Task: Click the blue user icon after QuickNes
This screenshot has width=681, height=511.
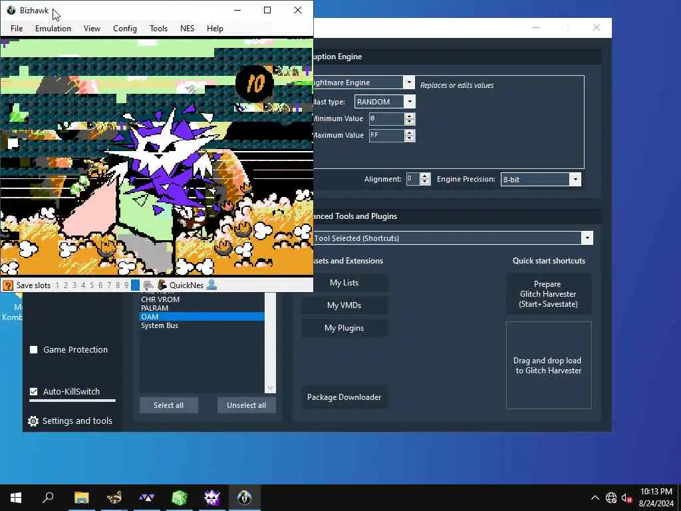Action: click(x=211, y=285)
